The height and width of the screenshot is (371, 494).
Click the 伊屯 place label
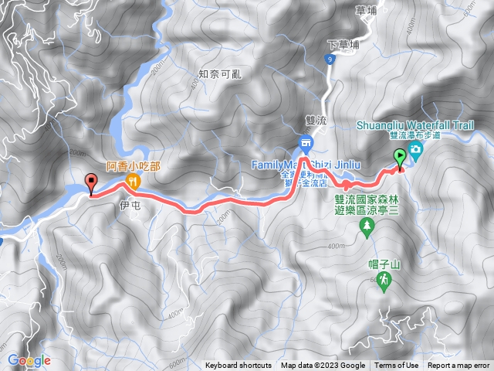(130, 206)
